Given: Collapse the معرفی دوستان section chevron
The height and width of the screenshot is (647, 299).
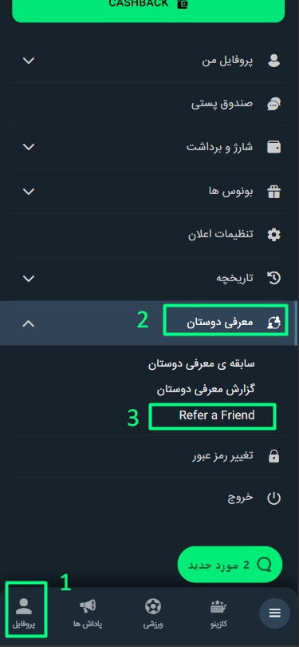Looking at the screenshot, I should point(29,323).
